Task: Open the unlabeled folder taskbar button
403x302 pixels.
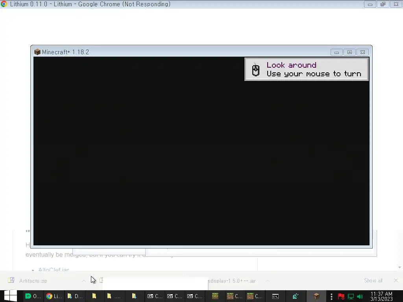Action: tap(94, 296)
